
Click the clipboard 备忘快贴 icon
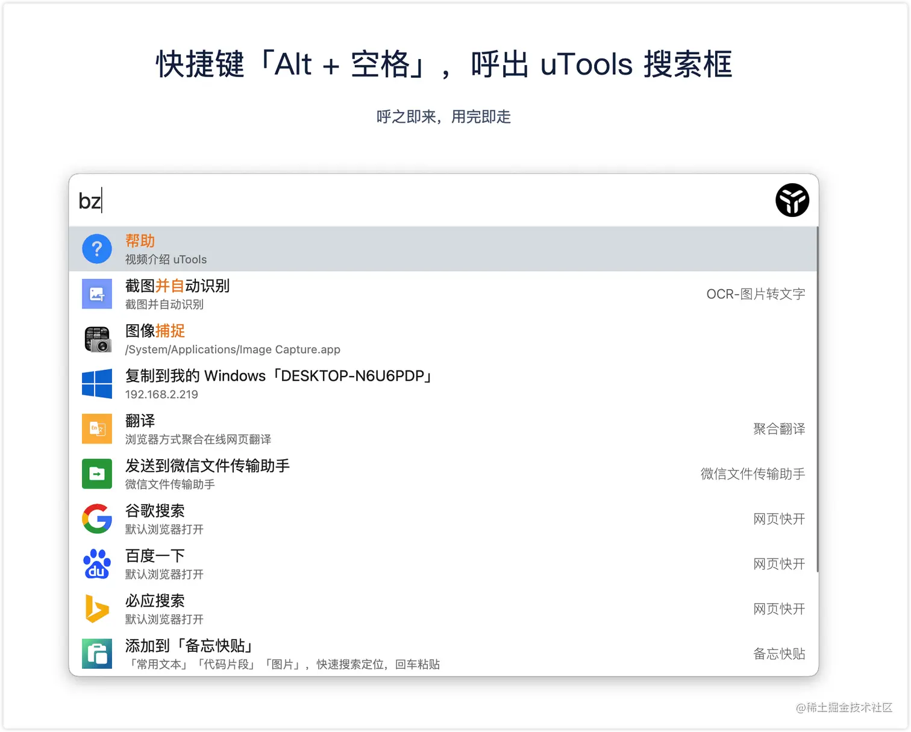pyautogui.click(x=97, y=654)
